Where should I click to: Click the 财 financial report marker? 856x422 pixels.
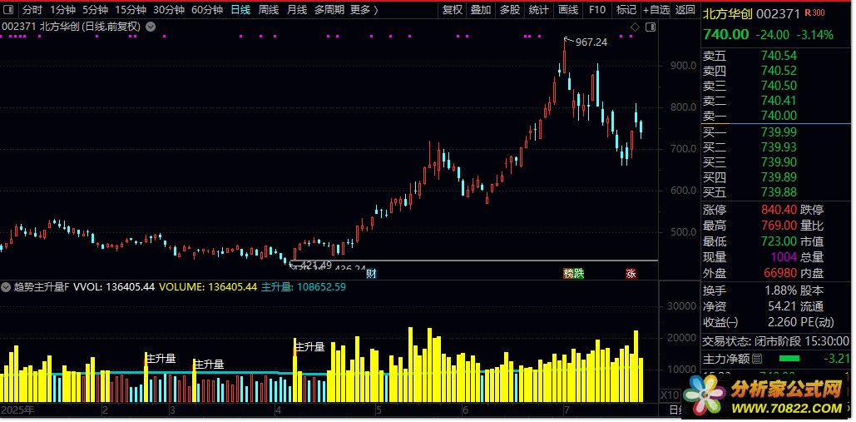point(371,273)
